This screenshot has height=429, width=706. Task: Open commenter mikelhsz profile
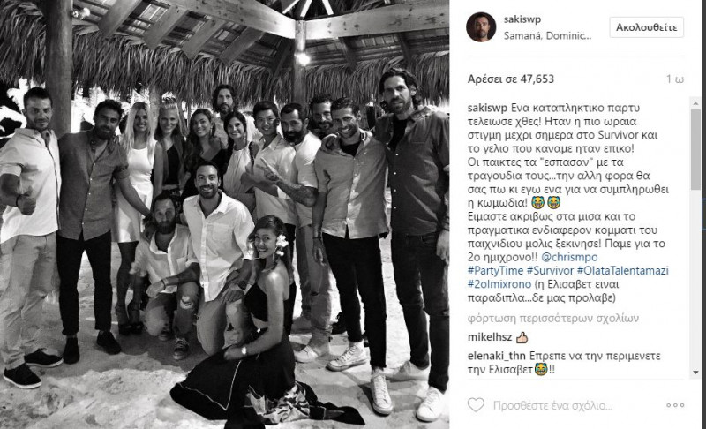(x=490, y=337)
